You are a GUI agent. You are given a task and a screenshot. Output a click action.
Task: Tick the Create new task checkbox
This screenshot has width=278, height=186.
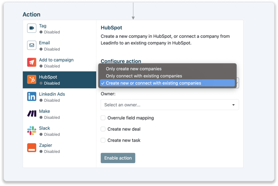tap(103, 141)
